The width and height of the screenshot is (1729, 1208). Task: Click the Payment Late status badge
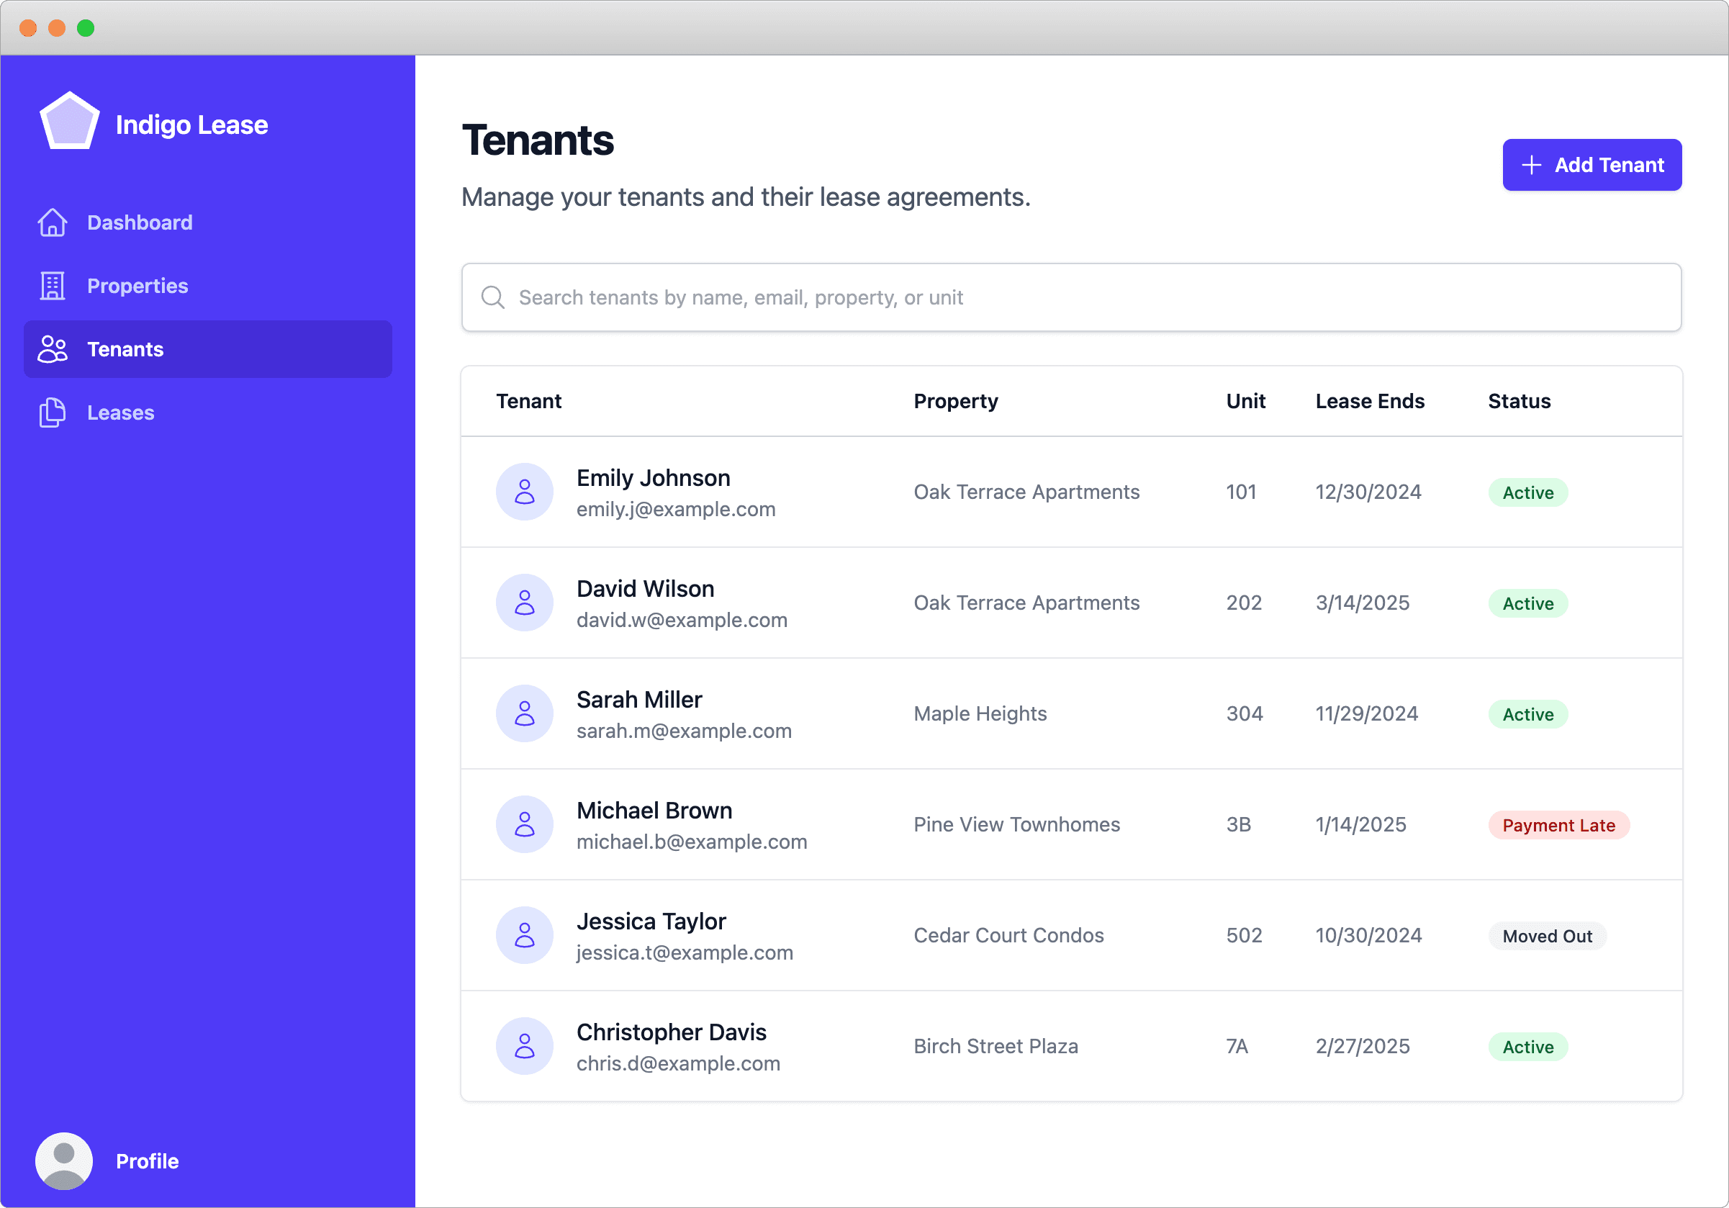(x=1558, y=826)
